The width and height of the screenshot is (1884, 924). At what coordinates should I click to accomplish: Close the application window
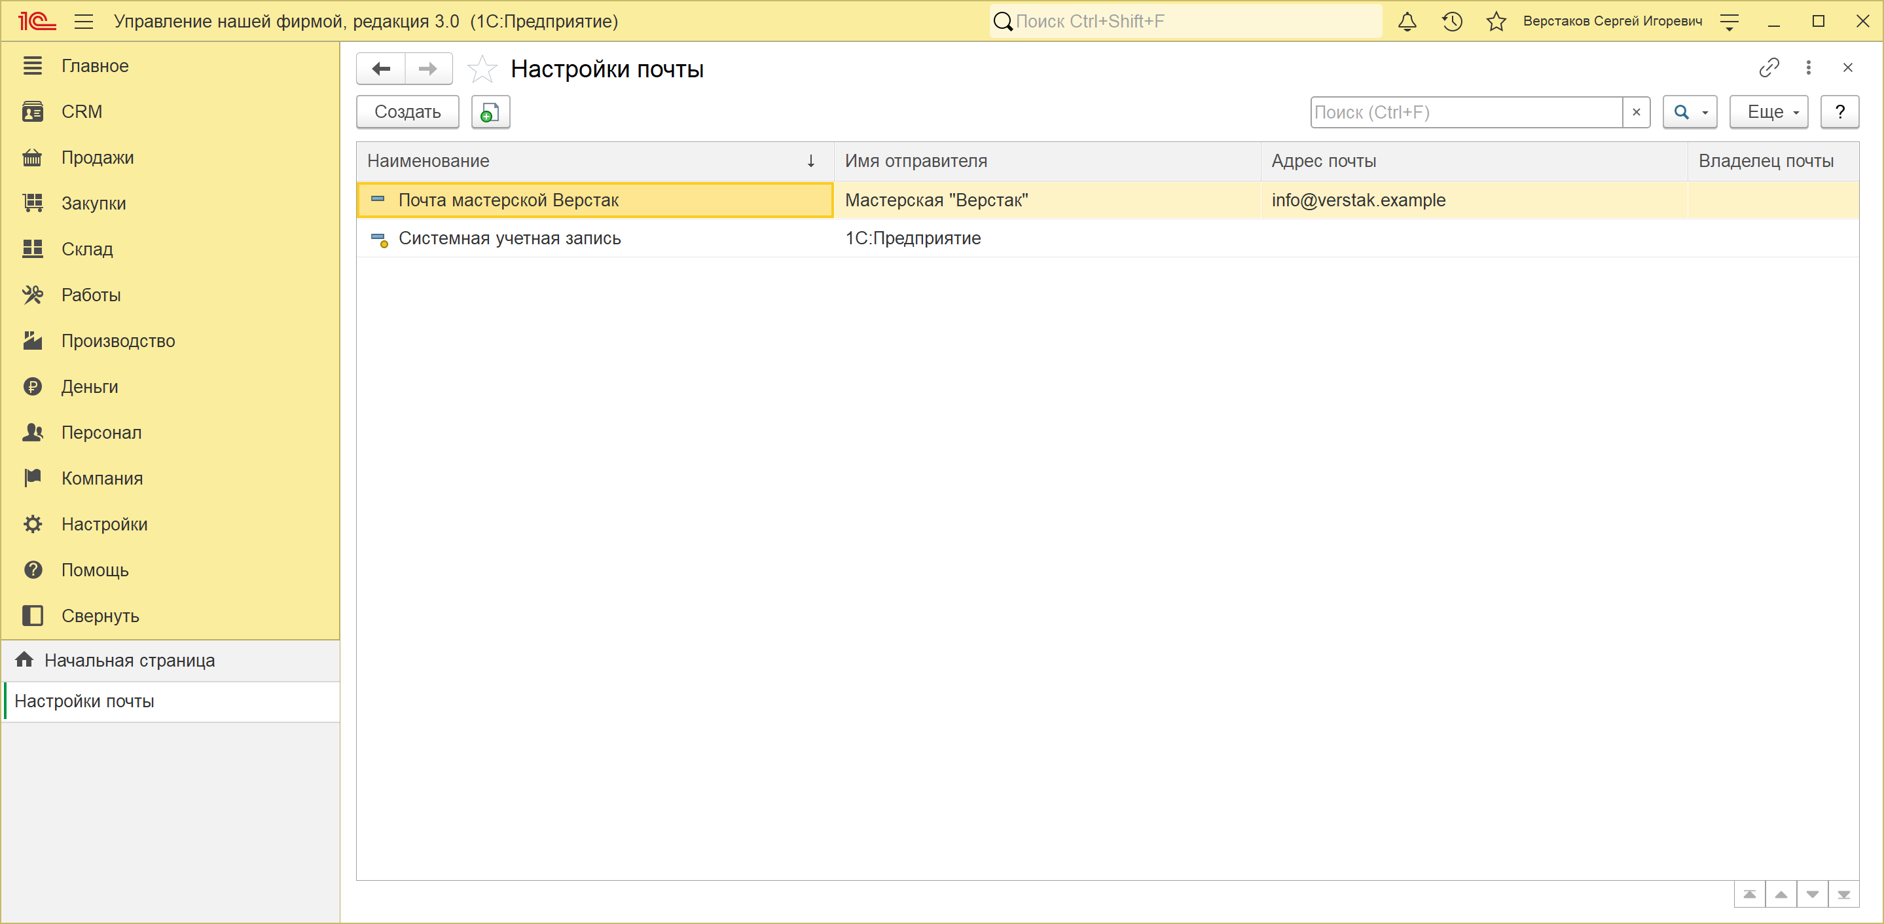point(1863,21)
